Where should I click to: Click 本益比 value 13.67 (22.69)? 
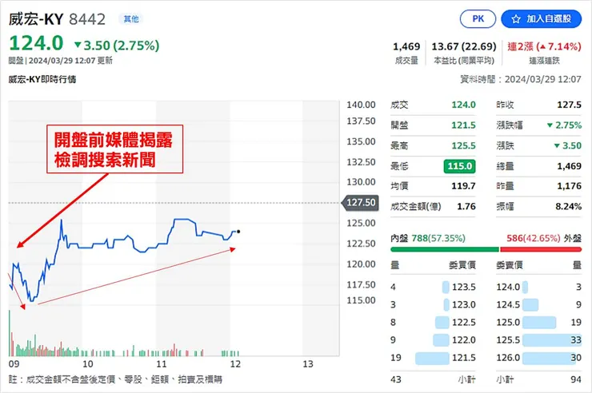(464, 46)
